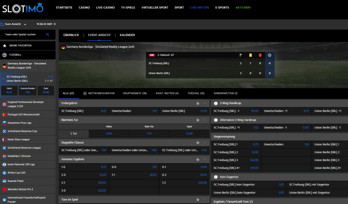Click the Israel flag icon in sidebar
Screen dimensions: 348x204
tap(4, 164)
